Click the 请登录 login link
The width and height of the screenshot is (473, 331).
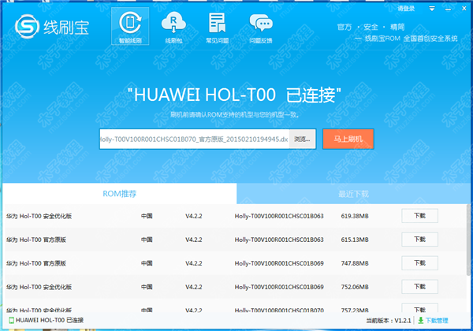(x=406, y=9)
